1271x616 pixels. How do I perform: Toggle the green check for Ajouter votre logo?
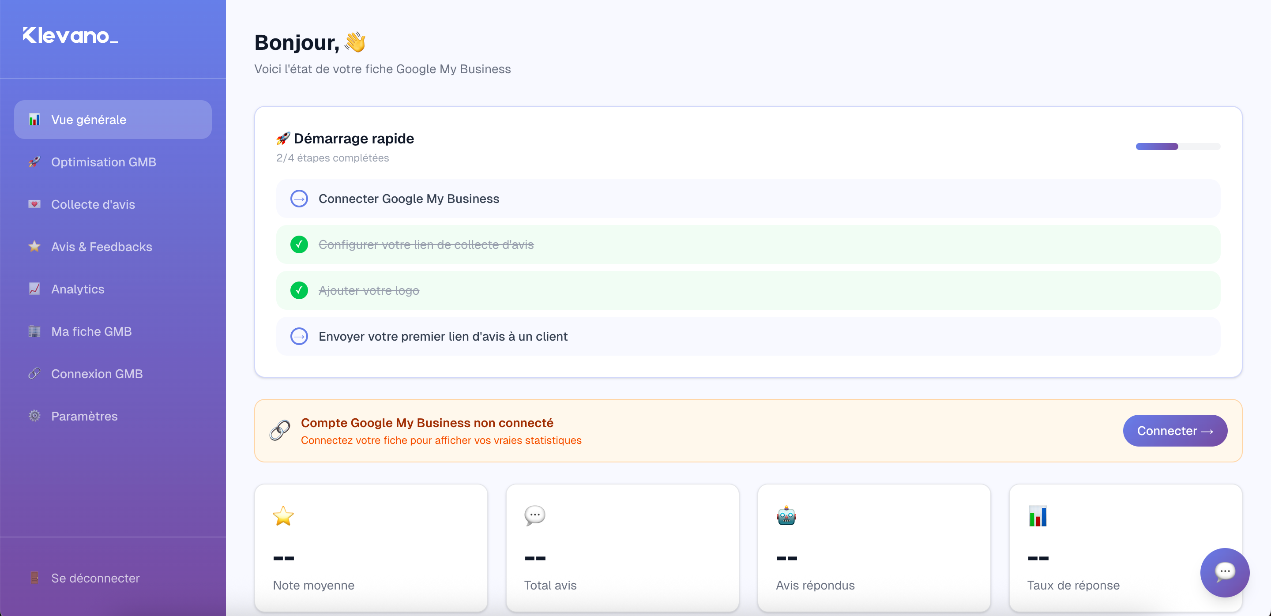click(x=299, y=290)
